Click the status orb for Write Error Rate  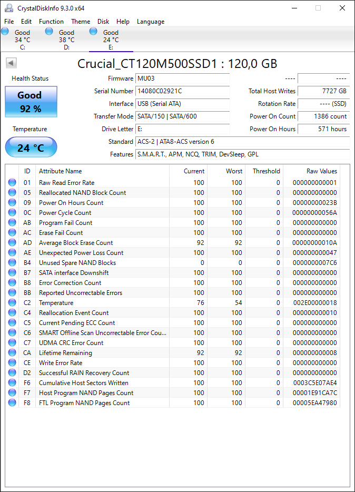(12, 363)
